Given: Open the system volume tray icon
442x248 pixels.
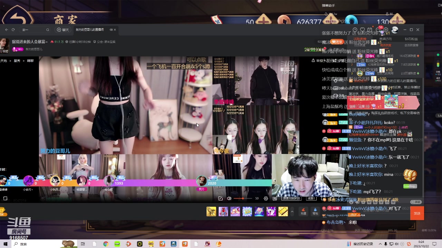Looking at the screenshot, I should [397, 244].
